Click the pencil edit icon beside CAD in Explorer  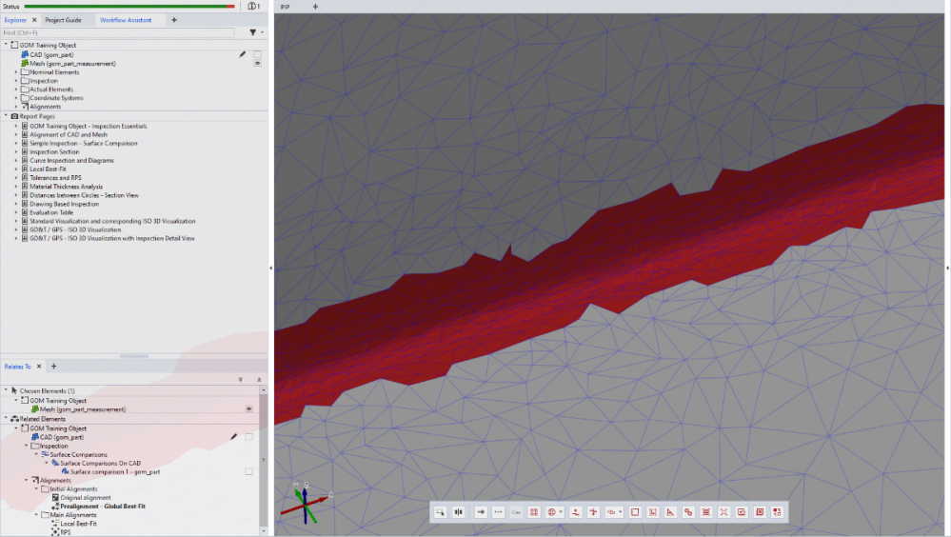pyautogui.click(x=243, y=54)
